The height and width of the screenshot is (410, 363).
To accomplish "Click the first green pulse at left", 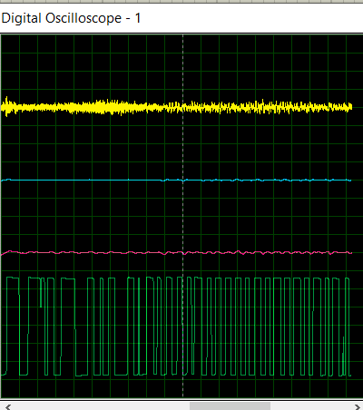I will coord(13,278).
